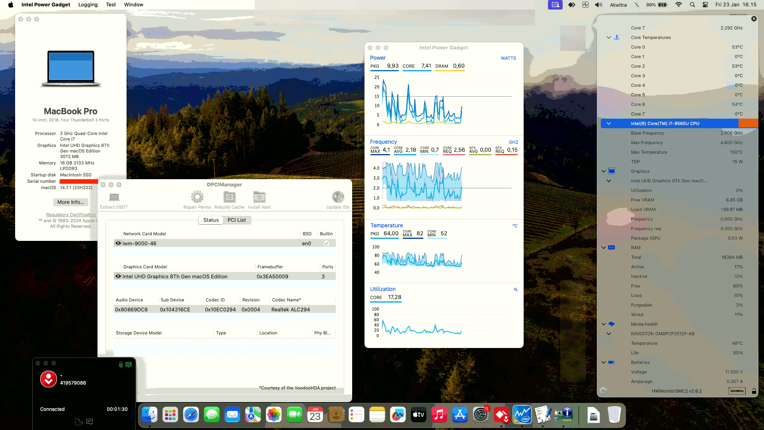Open Photos from the Dock
764x430 pixels.
coord(274,415)
